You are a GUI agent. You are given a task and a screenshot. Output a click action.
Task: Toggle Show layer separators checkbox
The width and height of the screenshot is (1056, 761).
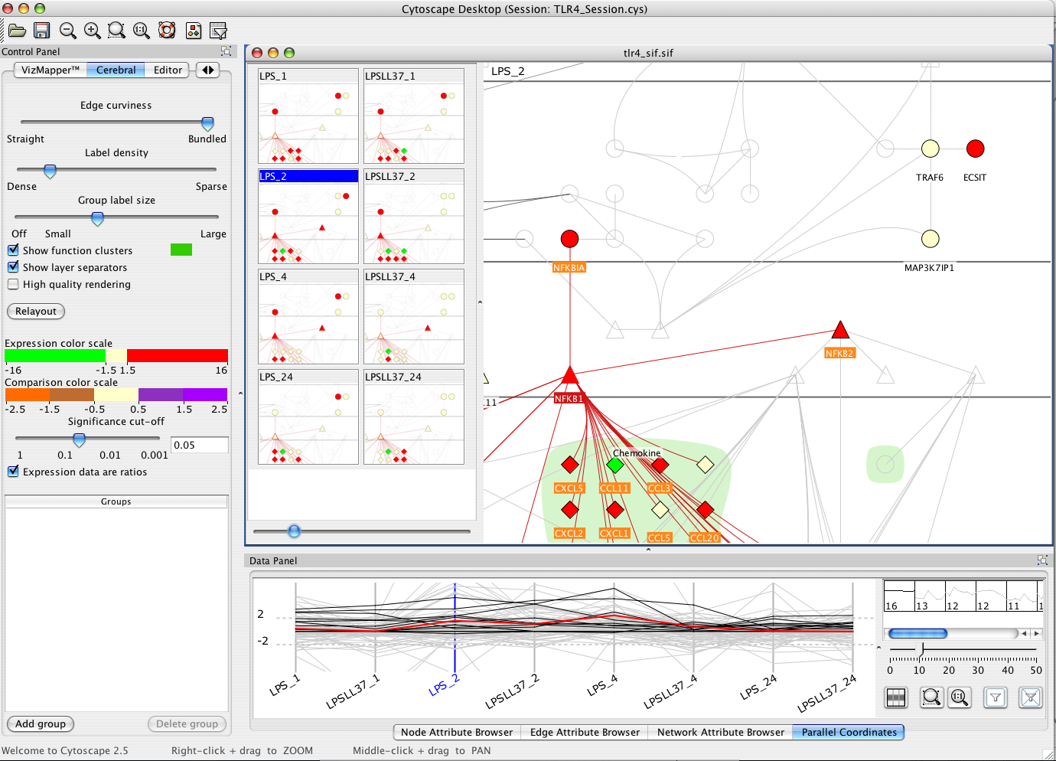tap(13, 267)
